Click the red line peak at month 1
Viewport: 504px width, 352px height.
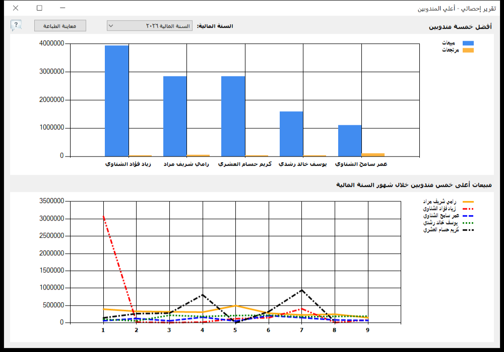click(103, 217)
